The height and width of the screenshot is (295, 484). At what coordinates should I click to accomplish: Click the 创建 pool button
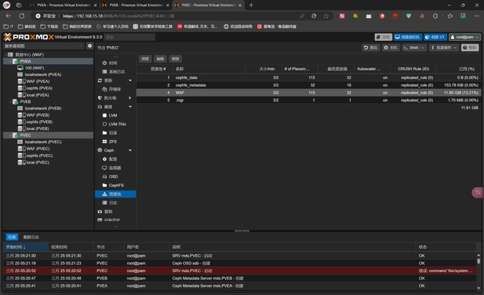[x=145, y=59]
